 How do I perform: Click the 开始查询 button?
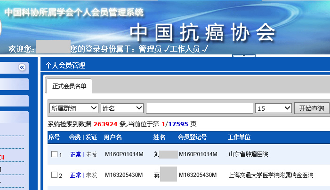click(x=312, y=108)
